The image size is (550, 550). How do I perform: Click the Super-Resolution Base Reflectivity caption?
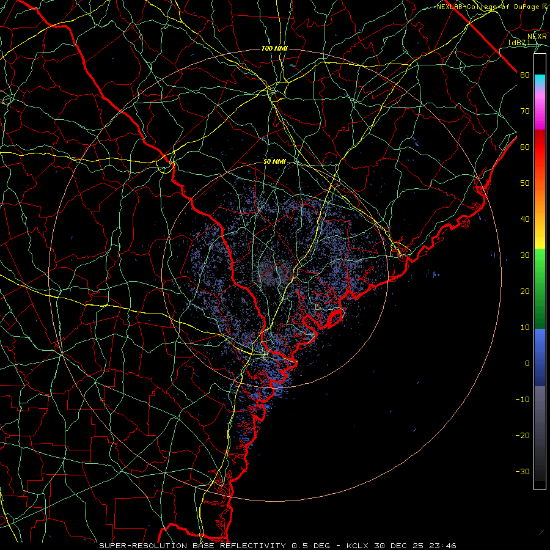(x=193, y=546)
